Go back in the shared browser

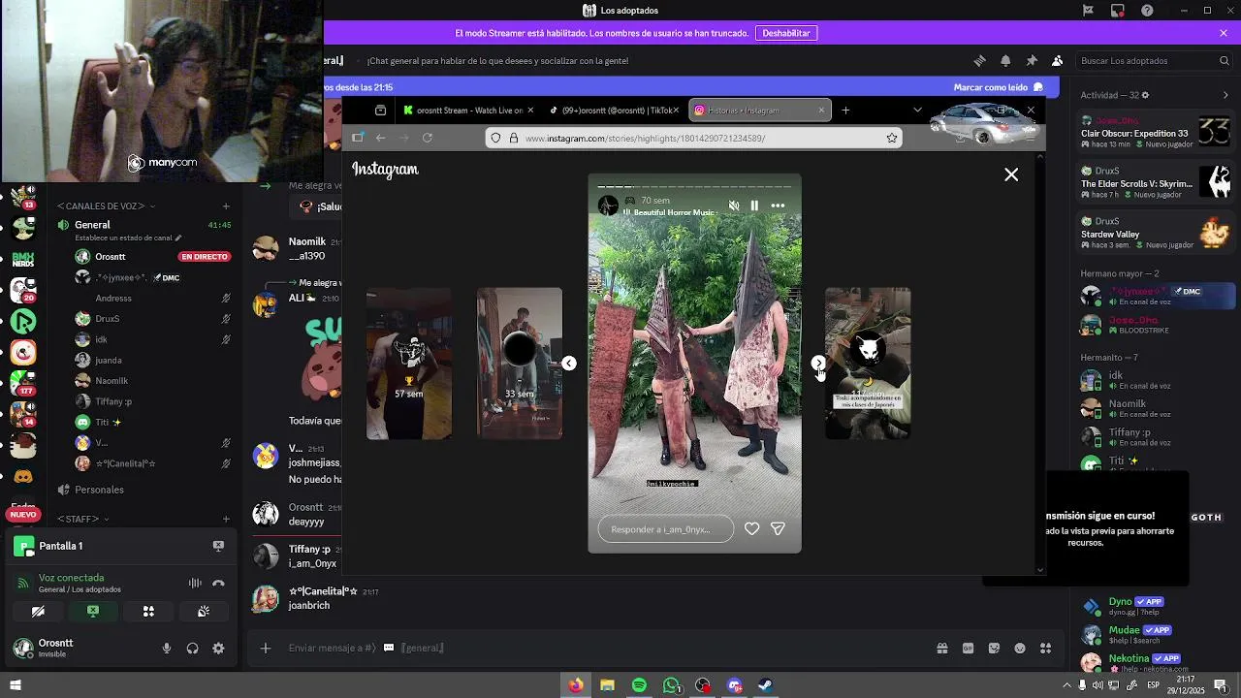(x=381, y=138)
